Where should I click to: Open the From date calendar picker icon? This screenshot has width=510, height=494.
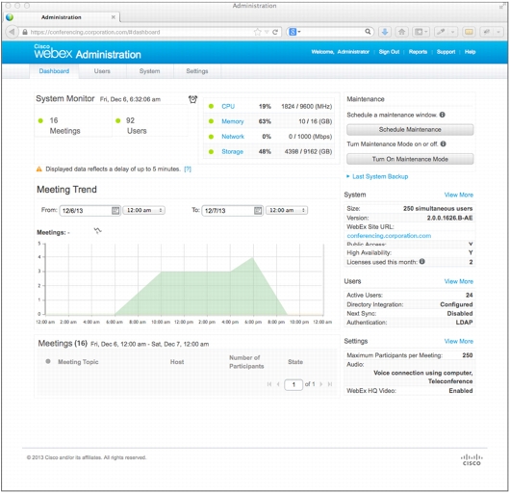click(x=115, y=211)
